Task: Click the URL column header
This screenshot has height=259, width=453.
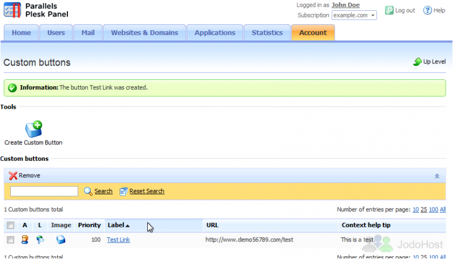Action: [x=212, y=225]
